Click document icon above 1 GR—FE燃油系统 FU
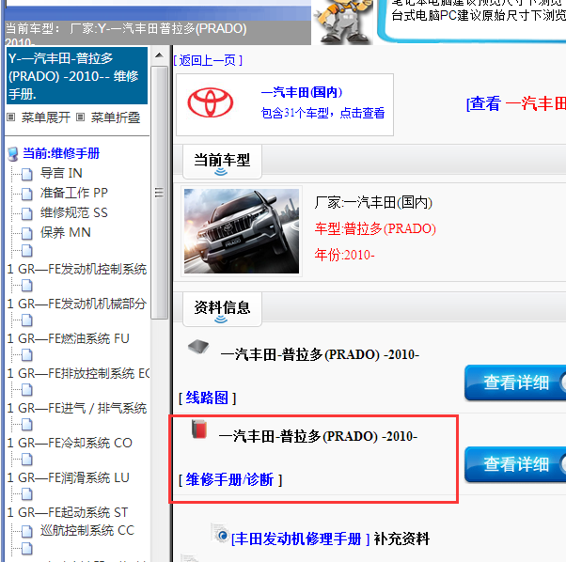 coord(26,320)
